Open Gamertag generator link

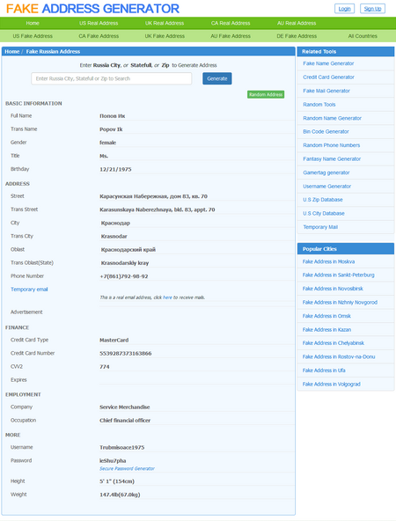(326, 172)
